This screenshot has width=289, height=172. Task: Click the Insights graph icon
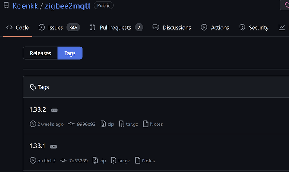pyautogui.click(x=281, y=28)
